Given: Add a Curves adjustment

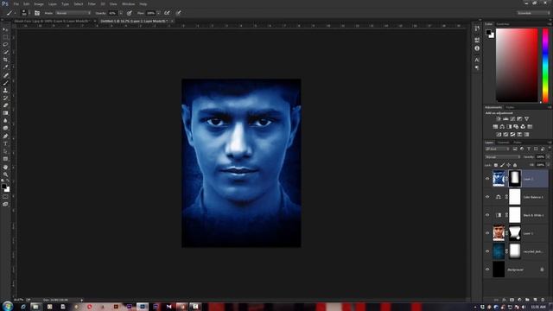Looking at the screenshot, I should click(512, 119).
